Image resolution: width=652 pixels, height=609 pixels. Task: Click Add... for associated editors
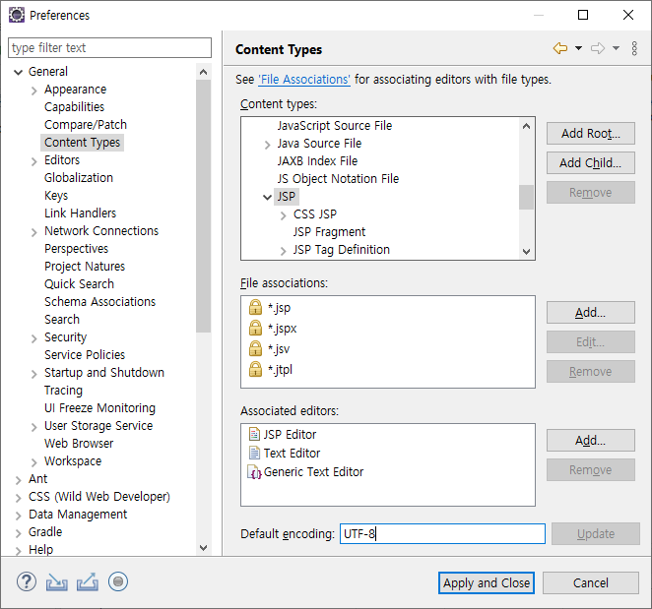point(591,441)
